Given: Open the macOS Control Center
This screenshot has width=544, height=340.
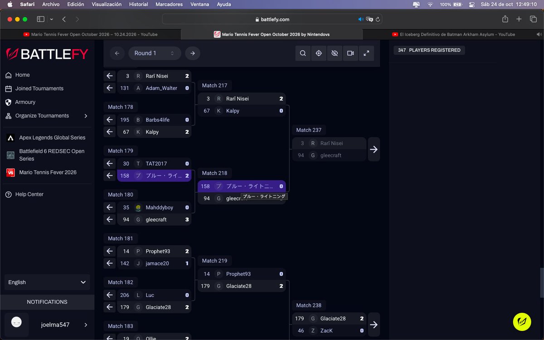Looking at the screenshot, I should pyautogui.click(x=472, y=5).
